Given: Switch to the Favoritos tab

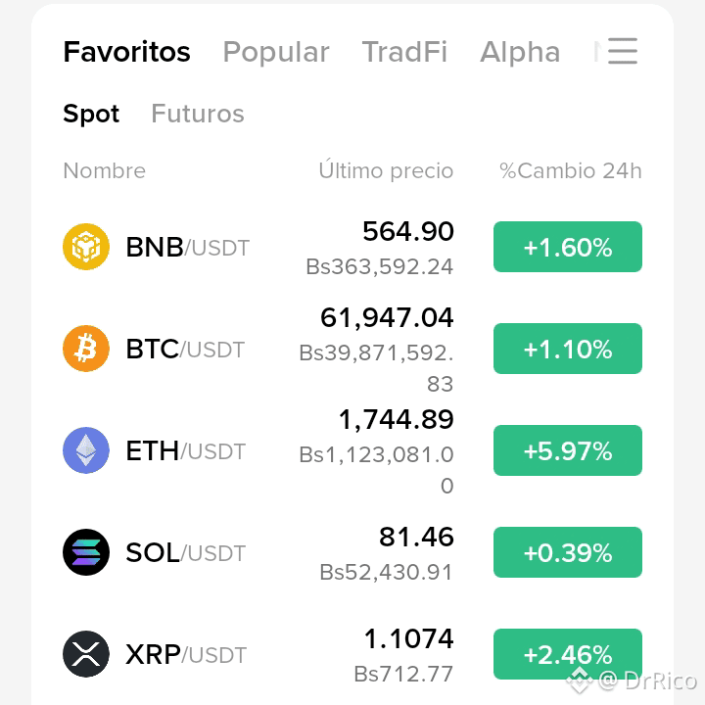Looking at the screenshot, I should point(126,52).
